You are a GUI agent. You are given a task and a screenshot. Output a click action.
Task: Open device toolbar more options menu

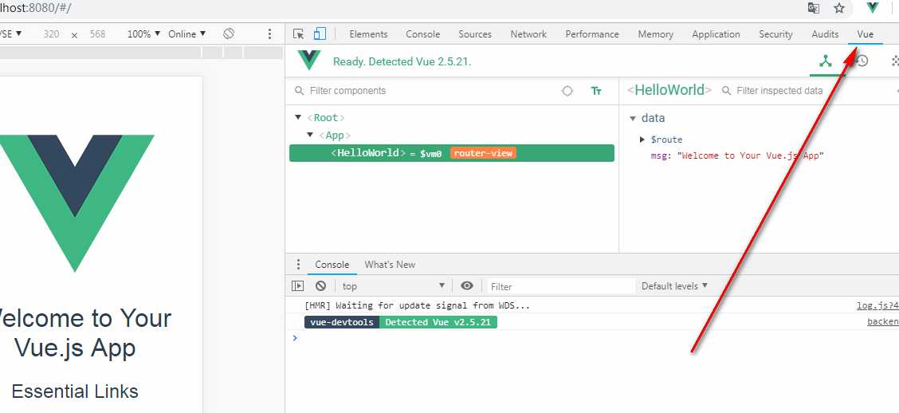pyautogui.click(x=269, y=33)
